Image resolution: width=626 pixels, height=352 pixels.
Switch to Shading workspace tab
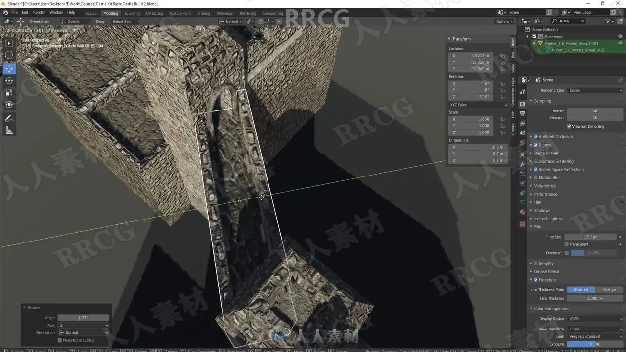point(203,13)
